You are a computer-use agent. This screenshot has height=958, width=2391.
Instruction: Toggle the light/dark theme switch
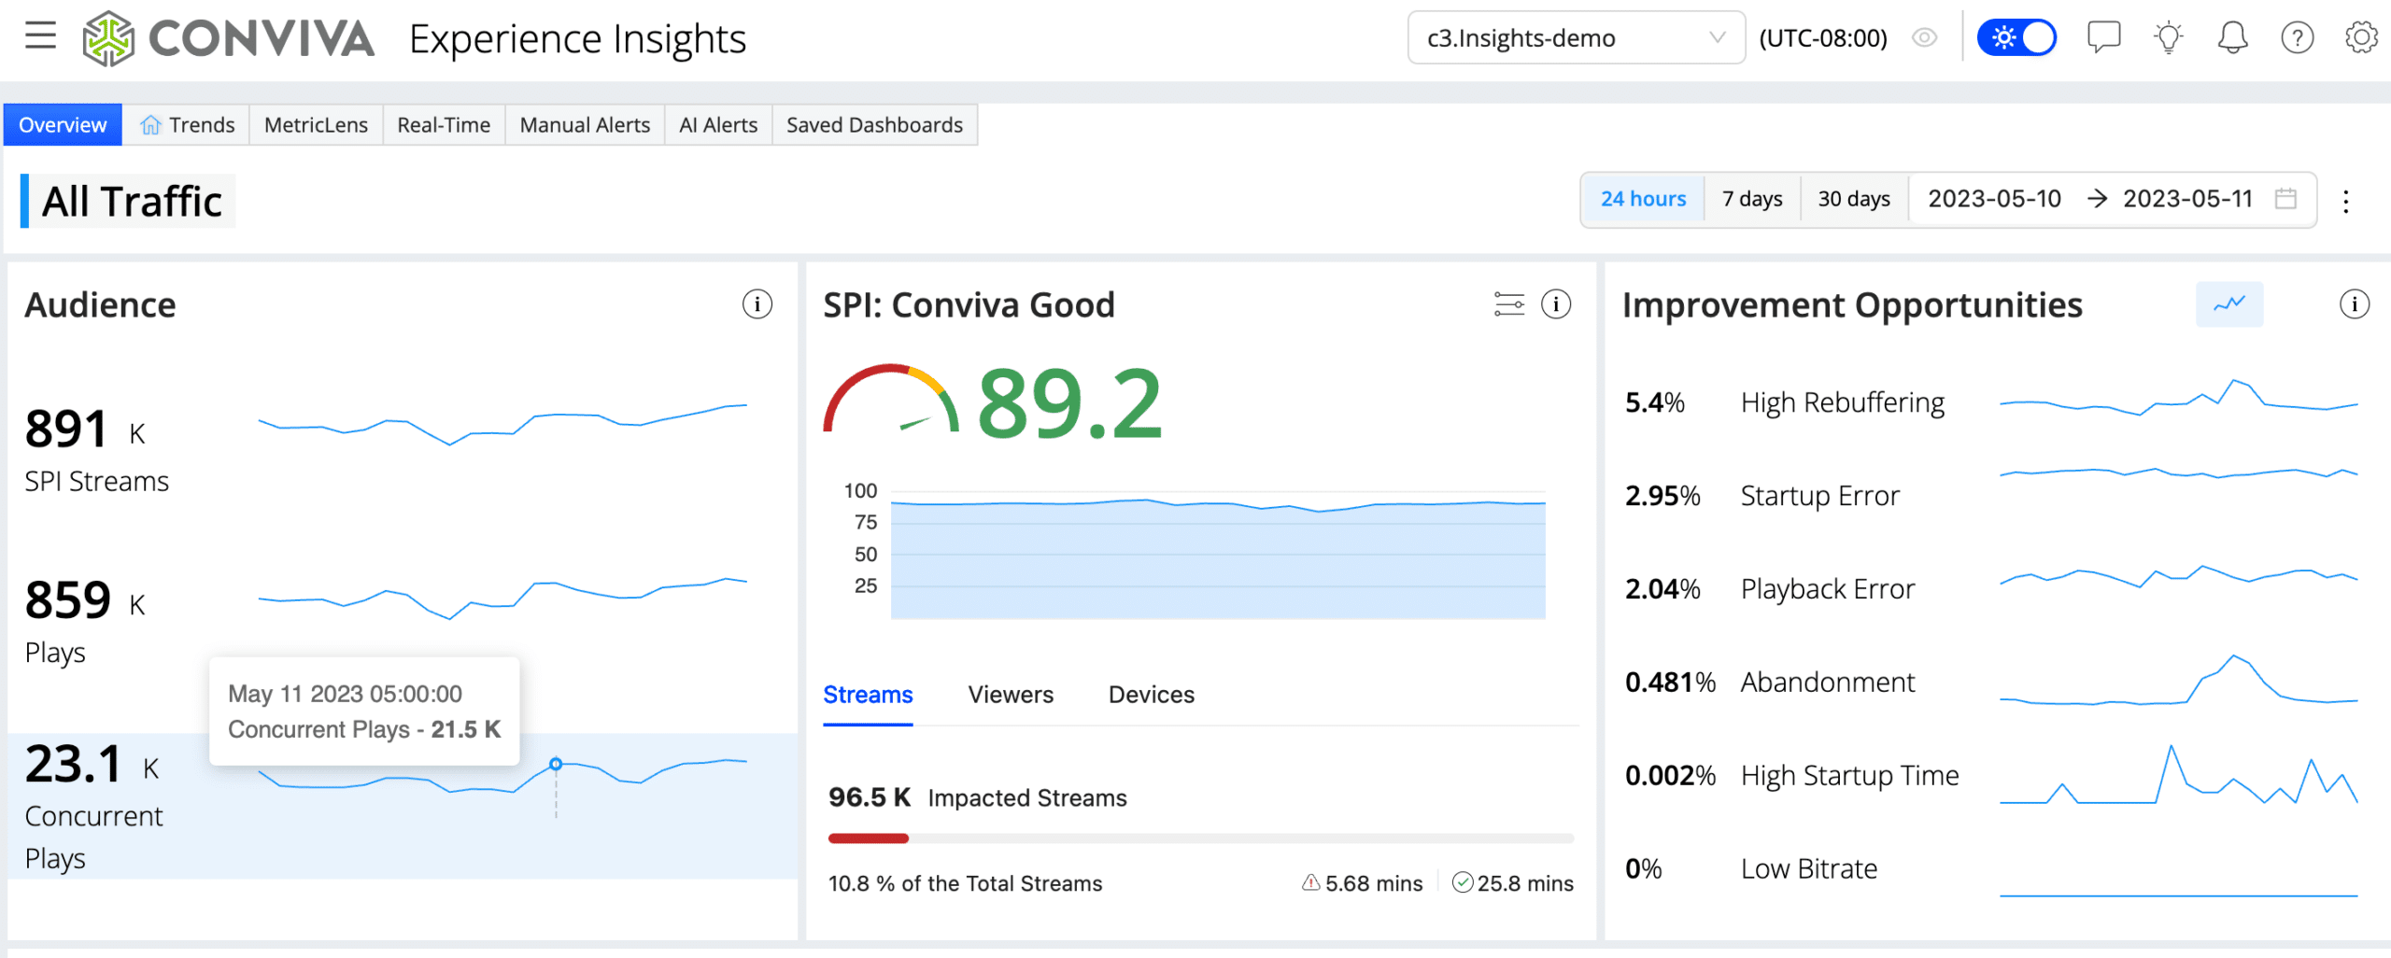(x=2016, y=37)
